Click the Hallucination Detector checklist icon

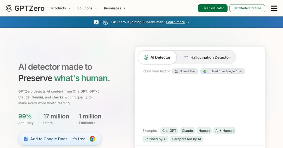pos(186,57)
